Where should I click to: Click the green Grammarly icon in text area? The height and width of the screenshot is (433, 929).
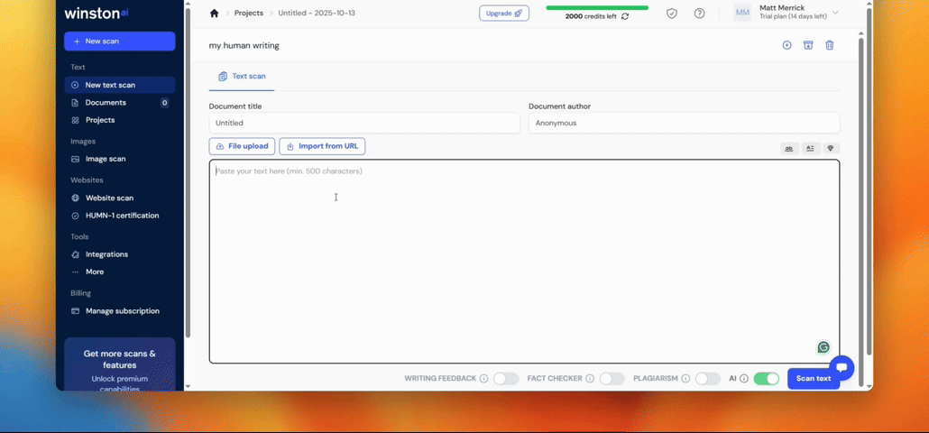click(823, 347)
